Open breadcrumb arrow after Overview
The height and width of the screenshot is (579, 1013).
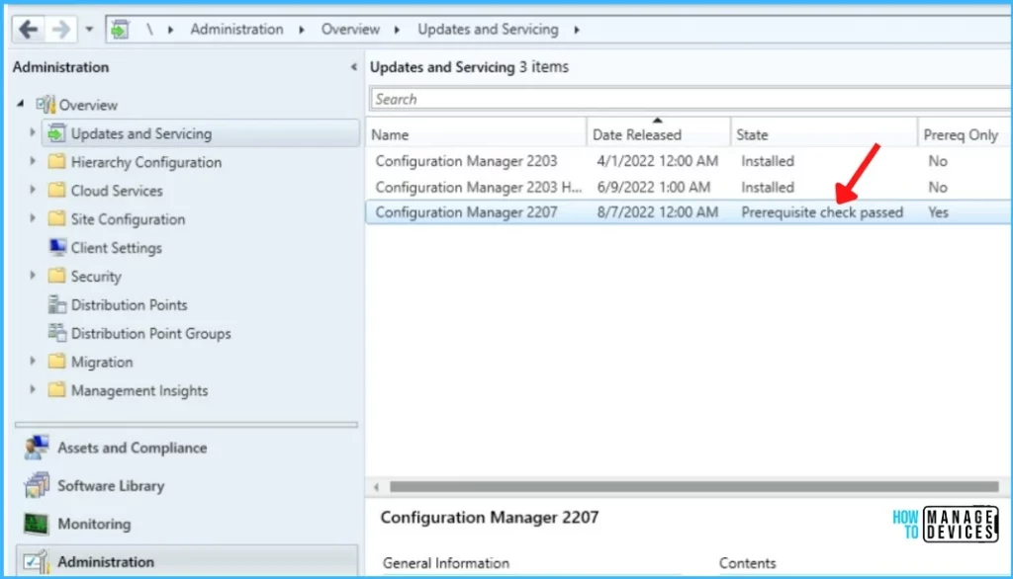click(x=397, y=30)
